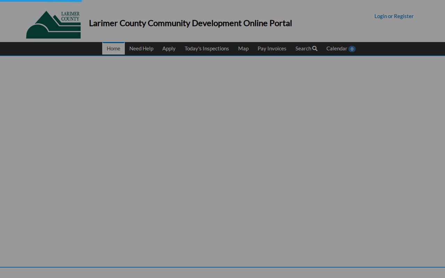Go to Pay Invoices
The height and width of the screenshot is (278, 445).
[272, 49]
